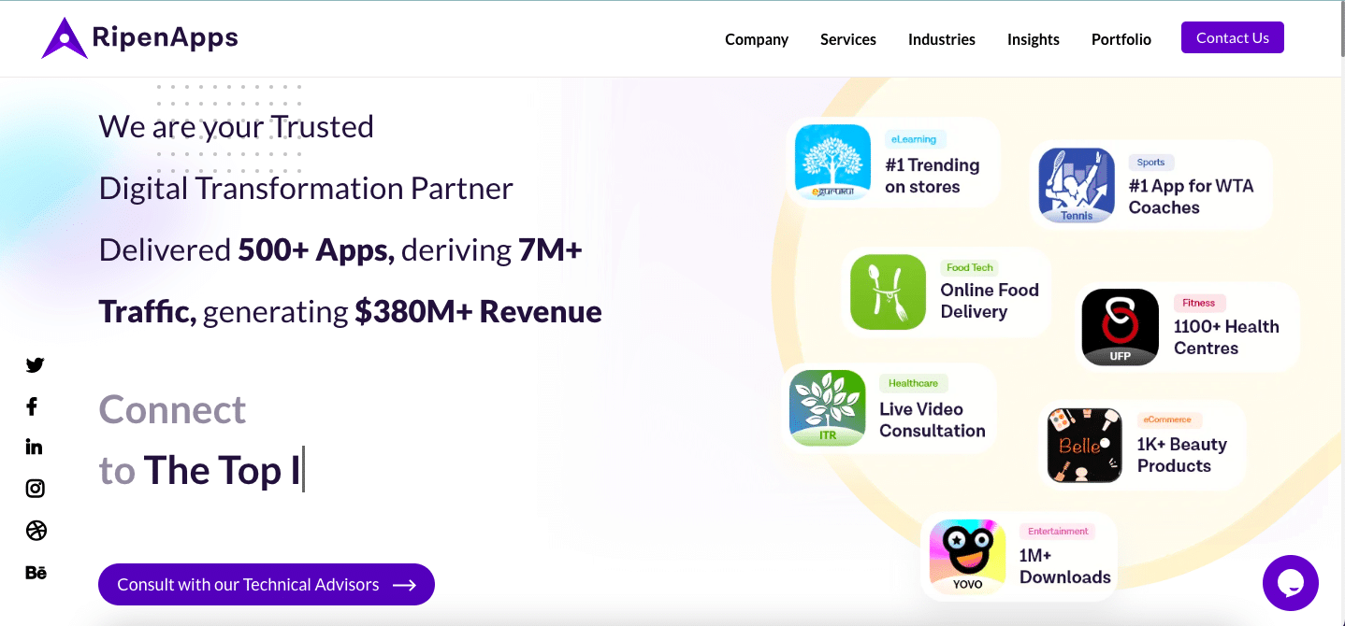Click the green food delivery app icon
This screenshot has width=1345, height=626.
(x=888, y=292)
